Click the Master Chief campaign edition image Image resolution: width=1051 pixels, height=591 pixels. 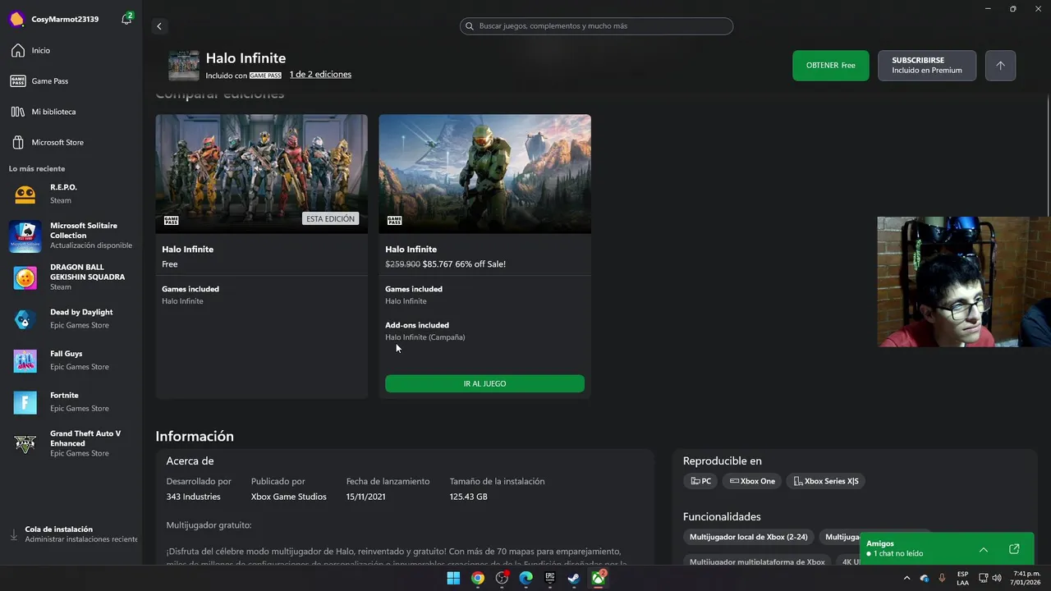(x=484, y=173)
